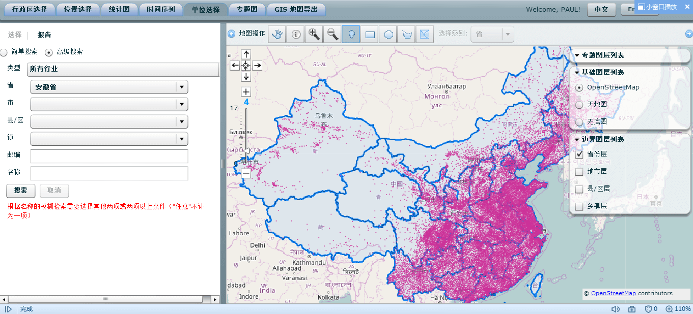
Task: Close the 小窗口播放 overlay
Action: pyautogui.click(x=688, y=7)
